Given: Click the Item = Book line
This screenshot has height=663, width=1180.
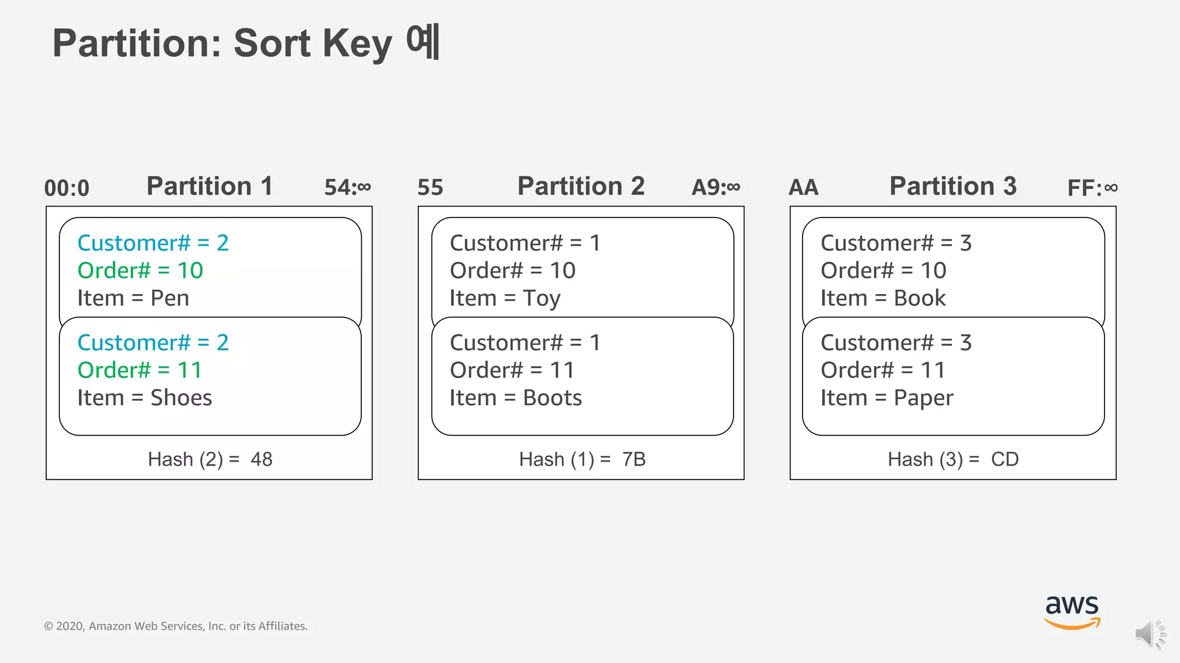Looking at the screenshot, I should (883, 298).
